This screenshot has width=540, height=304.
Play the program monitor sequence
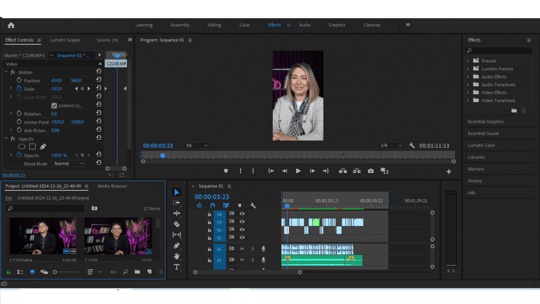tap(298, 171)
